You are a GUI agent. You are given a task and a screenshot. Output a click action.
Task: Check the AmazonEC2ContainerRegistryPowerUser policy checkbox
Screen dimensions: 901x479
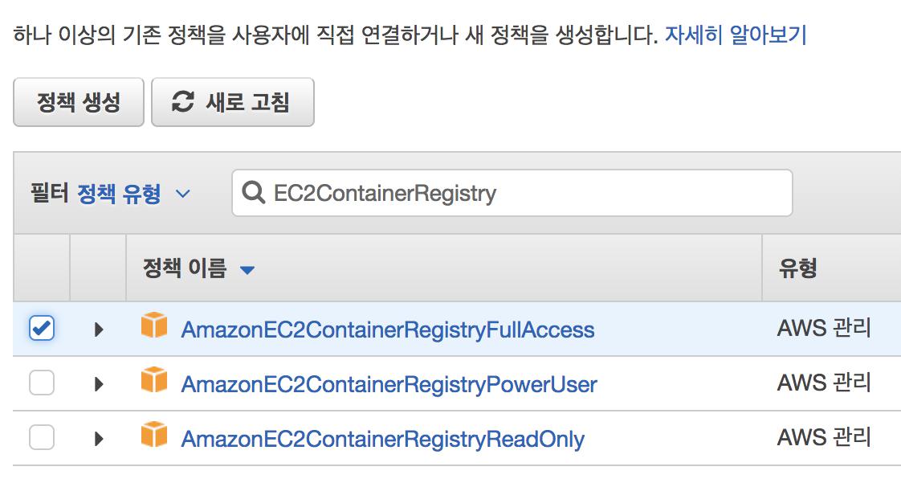pos(42,383)
